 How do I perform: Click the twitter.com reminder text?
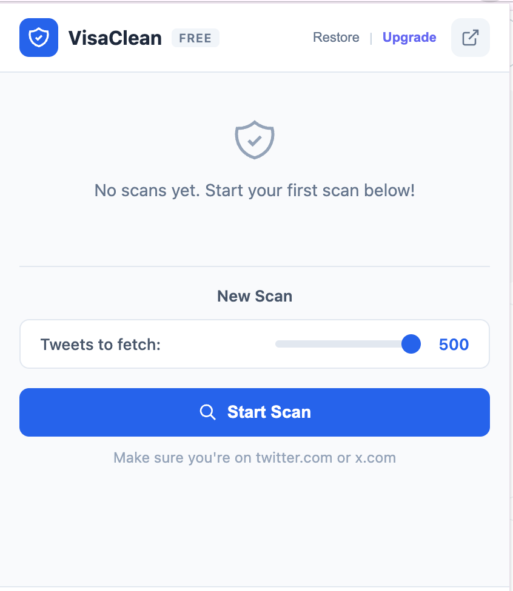click(255, 458)
